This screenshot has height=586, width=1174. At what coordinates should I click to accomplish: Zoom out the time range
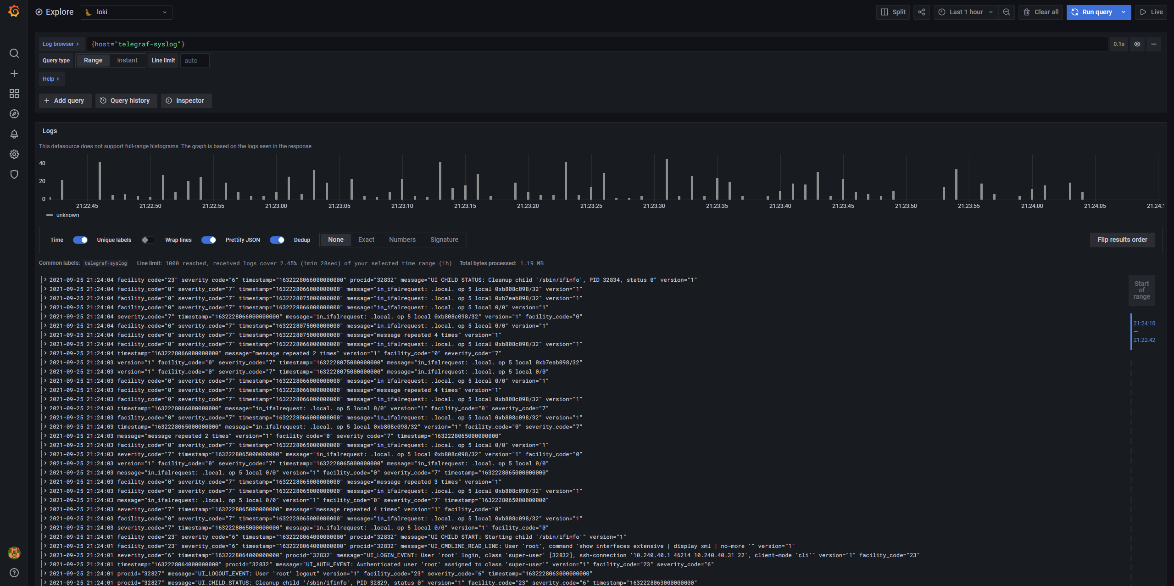(1007, 12)
